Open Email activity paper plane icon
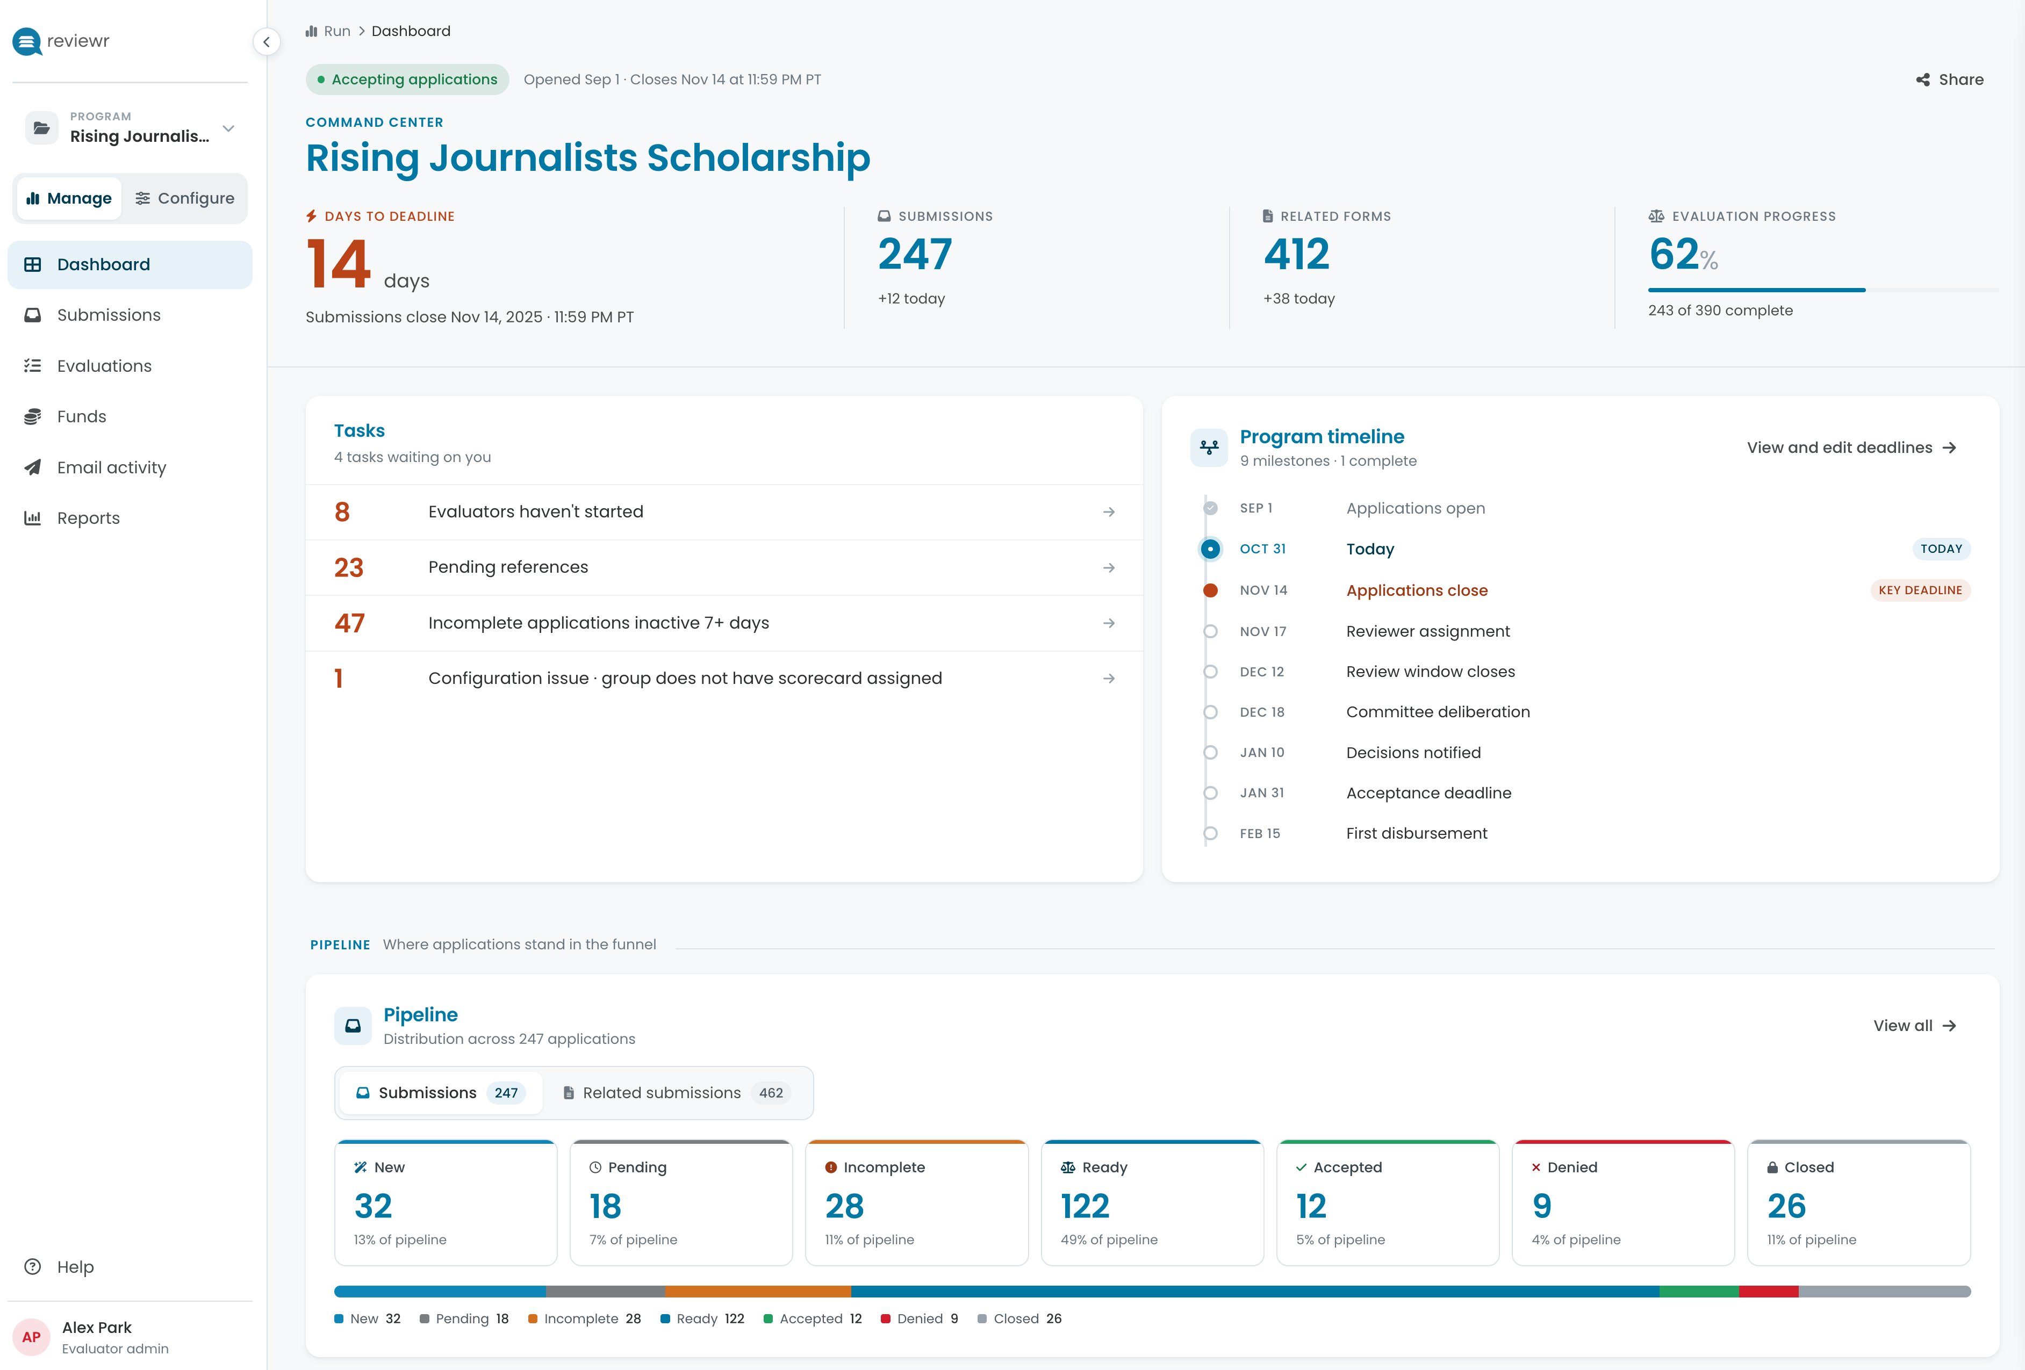 [x=32, y=468]
